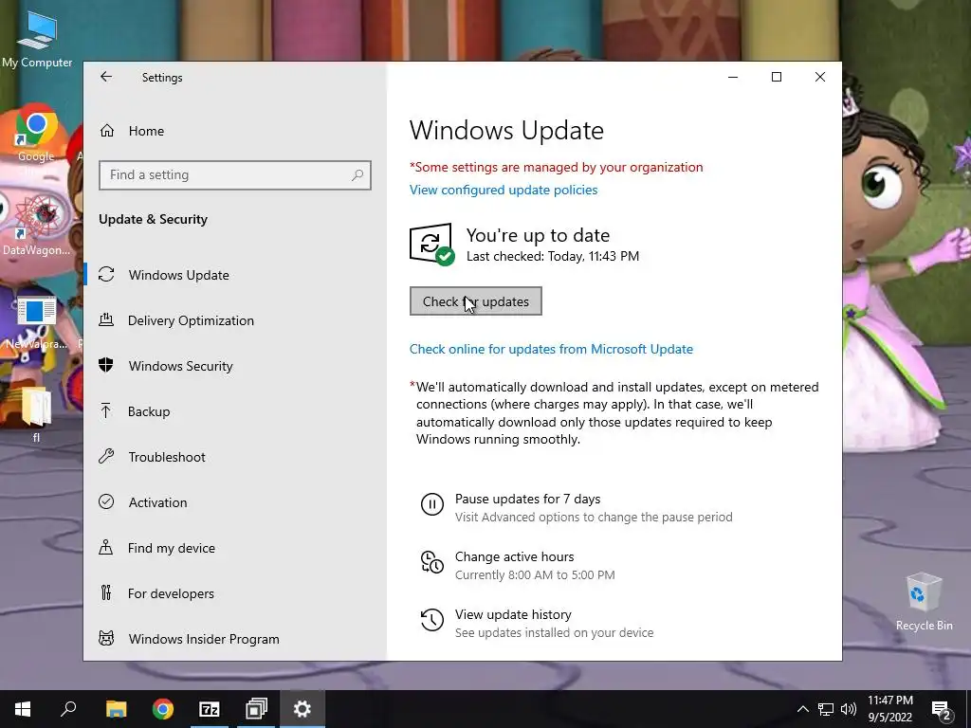The width and height of the screenshot is (971, 728).
Task: Open View update history
Action: [513, 614]
